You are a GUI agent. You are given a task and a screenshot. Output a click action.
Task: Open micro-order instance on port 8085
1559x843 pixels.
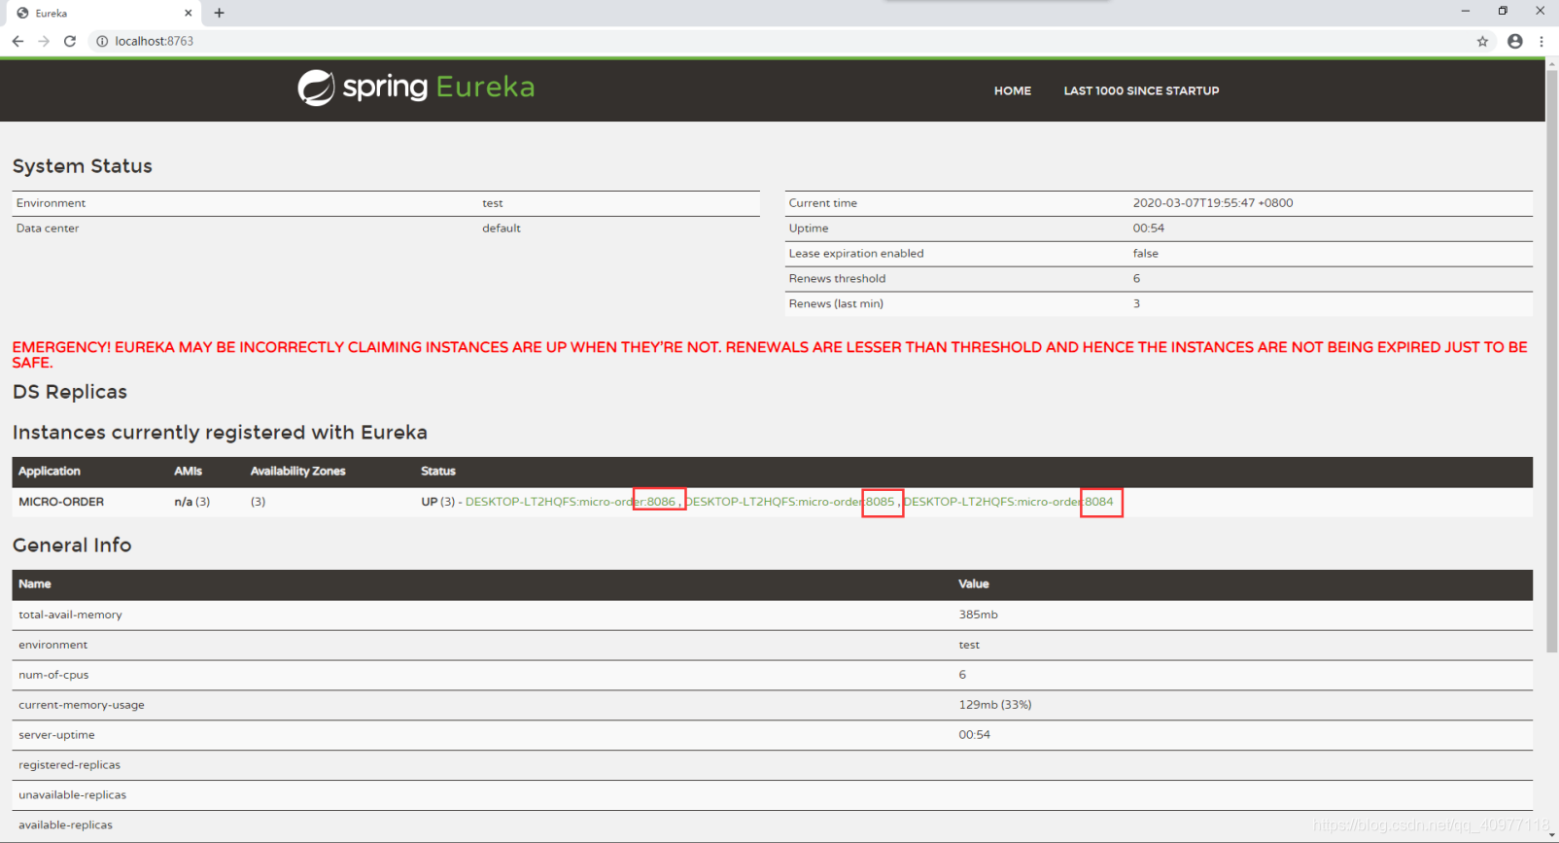click(x=789, y=502)
